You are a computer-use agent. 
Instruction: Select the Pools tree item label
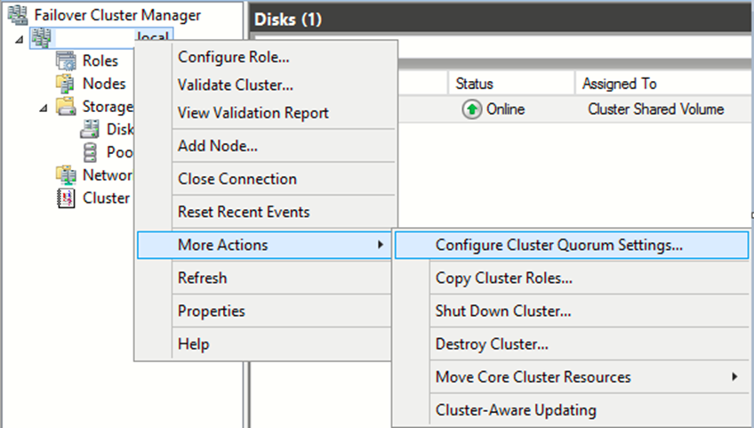120,152
